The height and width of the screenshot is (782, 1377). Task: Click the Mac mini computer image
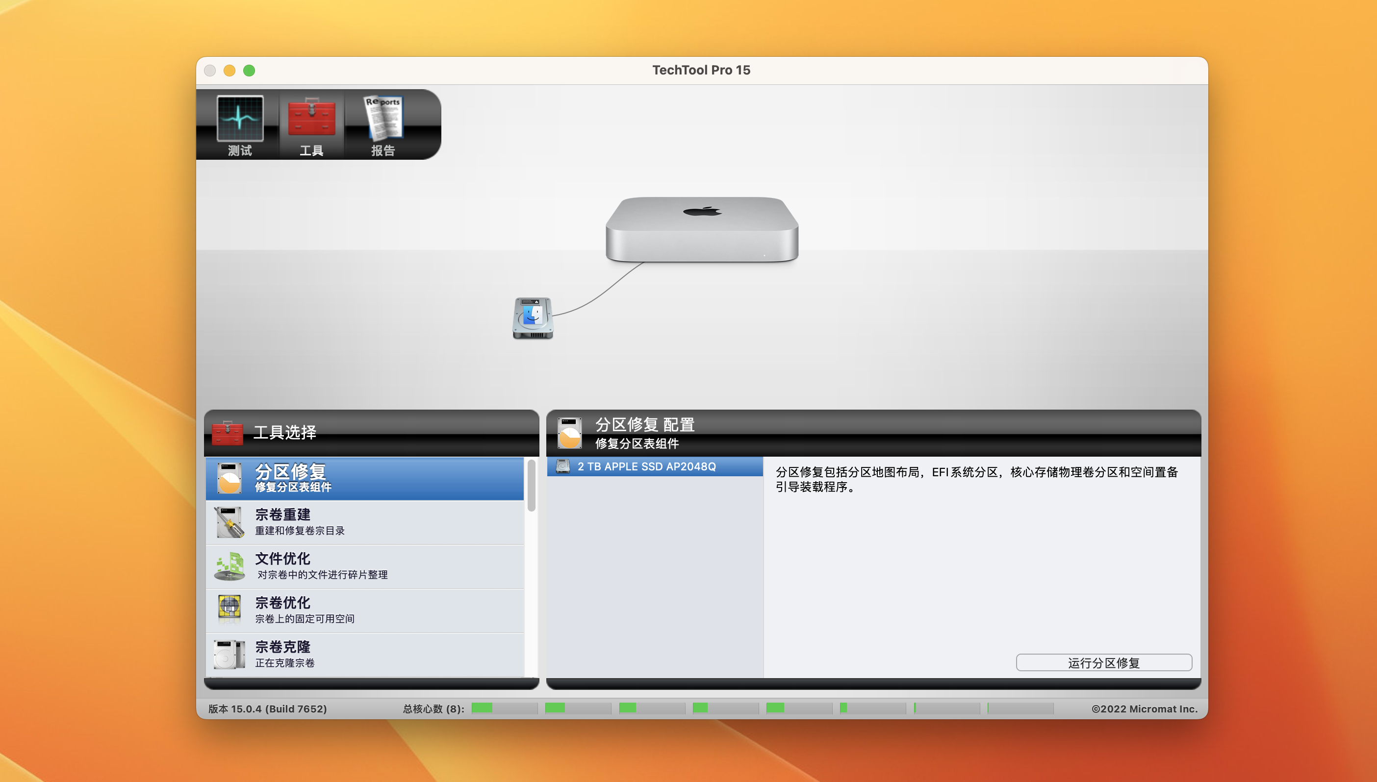coord(701,230)
